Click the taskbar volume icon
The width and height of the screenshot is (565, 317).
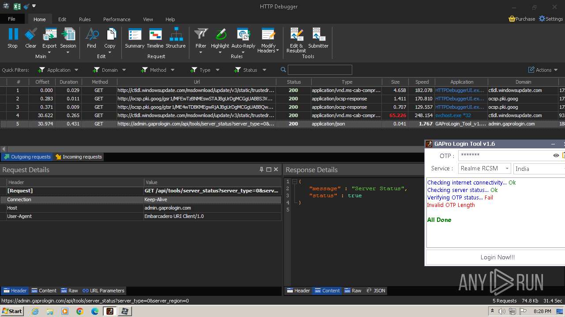502,311
